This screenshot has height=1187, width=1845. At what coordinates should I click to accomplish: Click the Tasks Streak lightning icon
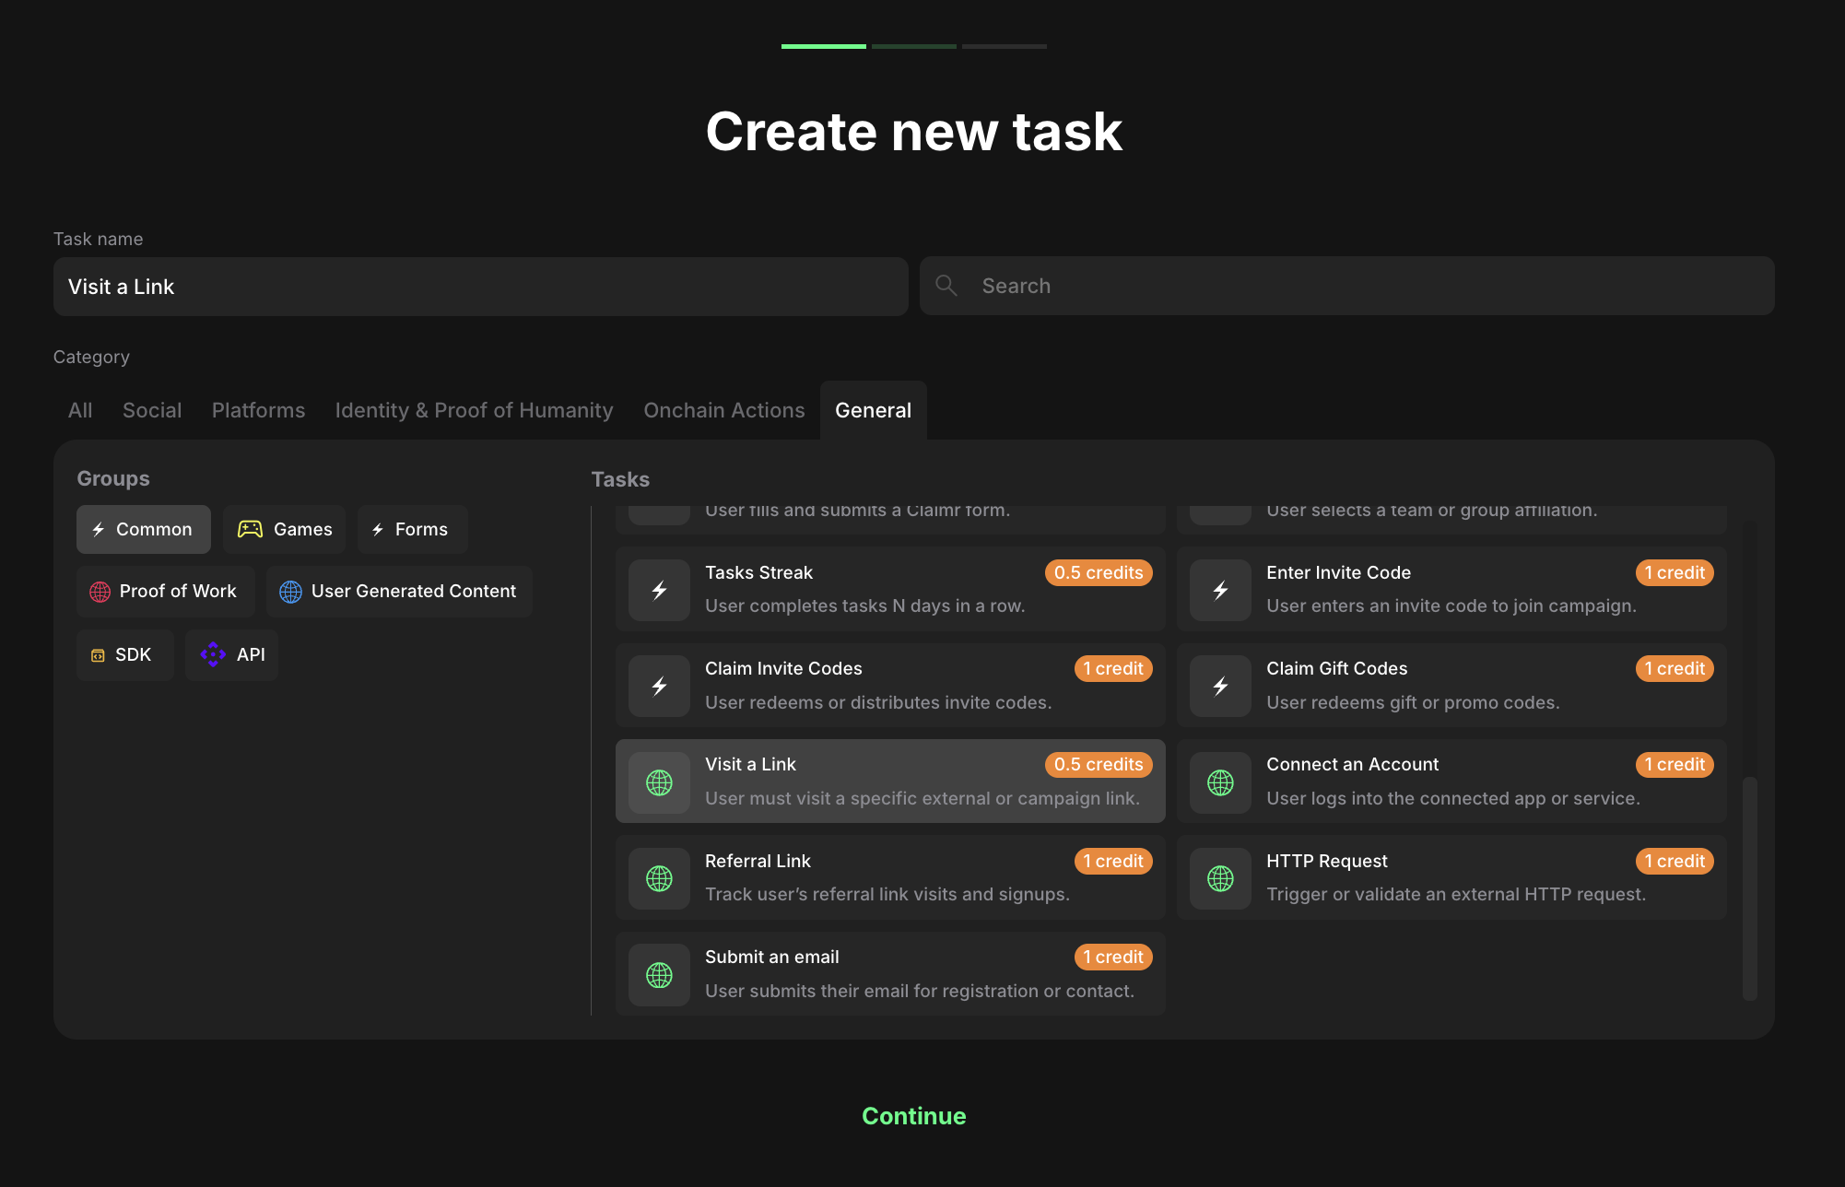pos(659,590)
